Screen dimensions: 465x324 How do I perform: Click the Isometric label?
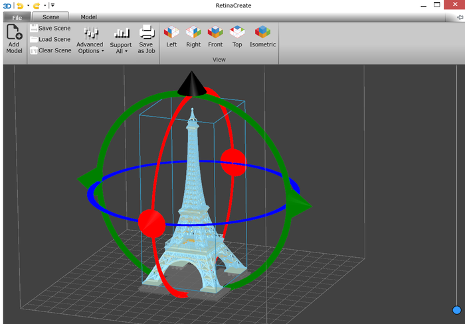[x=263, y=44]
